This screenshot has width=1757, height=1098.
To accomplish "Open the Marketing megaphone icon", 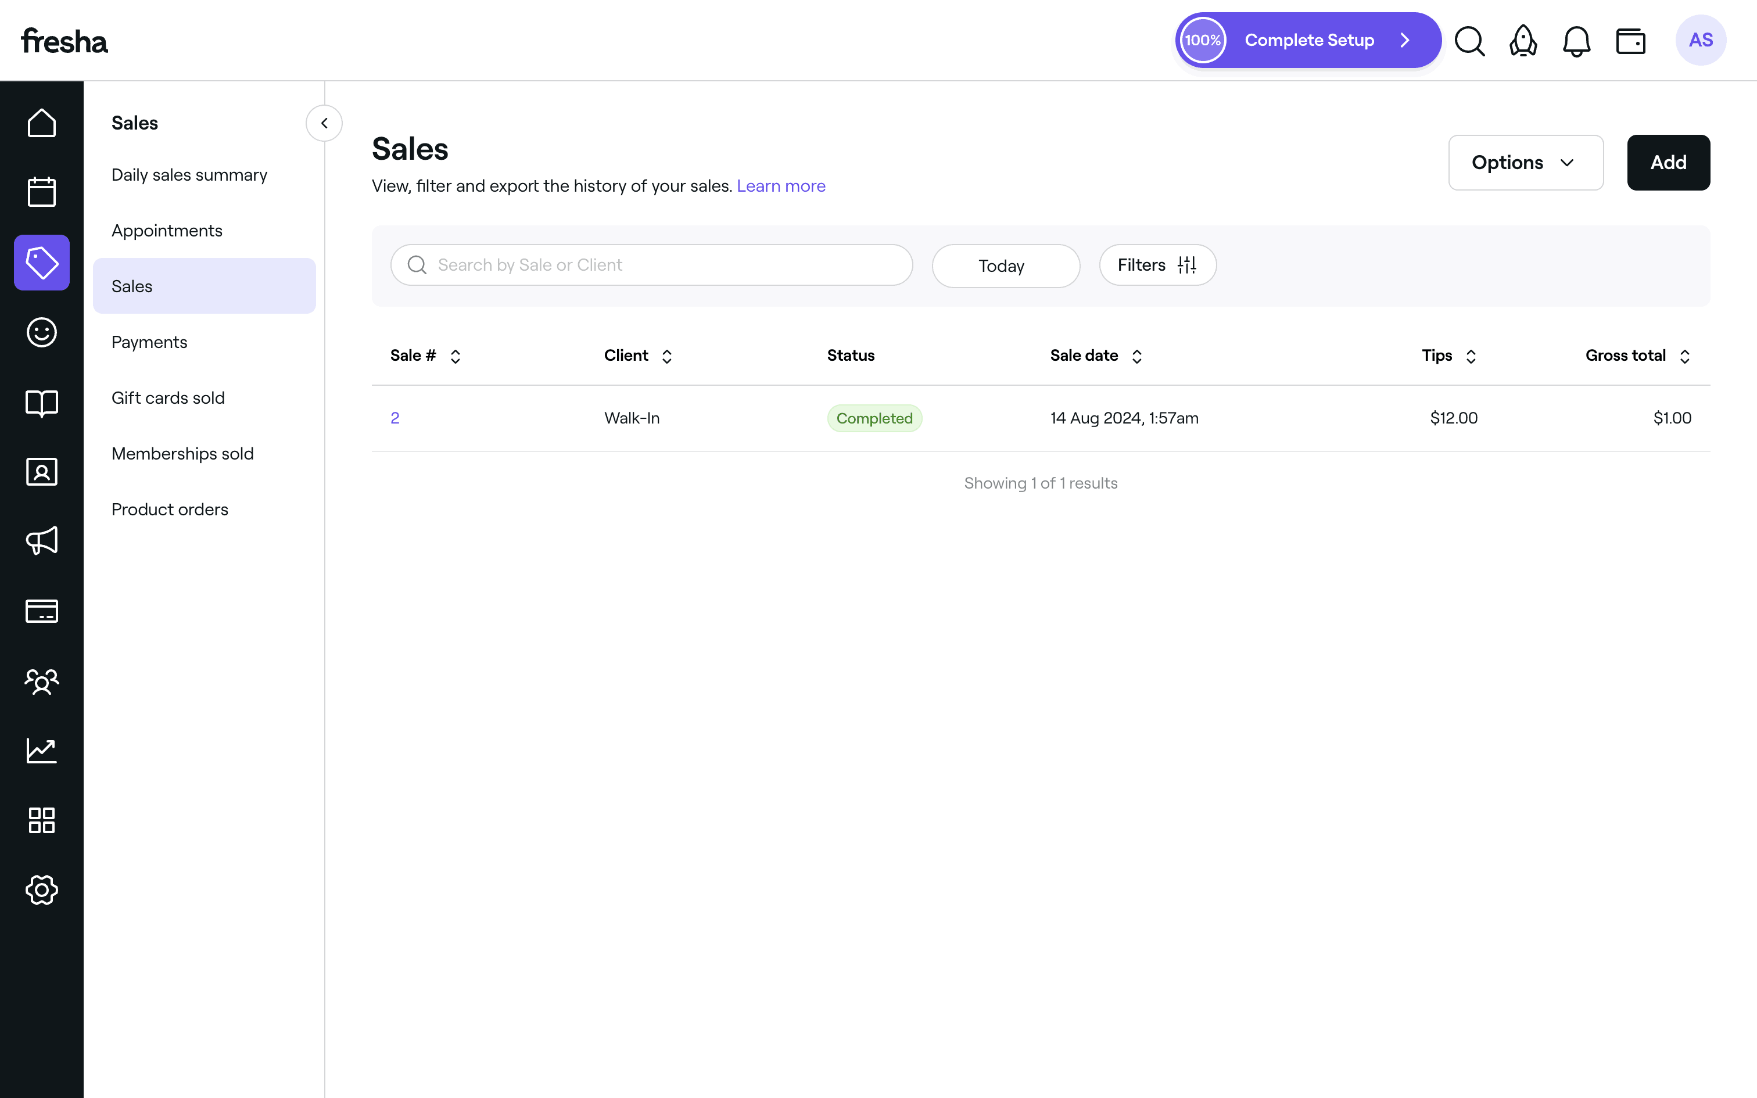I will pyautogui.click(x=41, y=541).
